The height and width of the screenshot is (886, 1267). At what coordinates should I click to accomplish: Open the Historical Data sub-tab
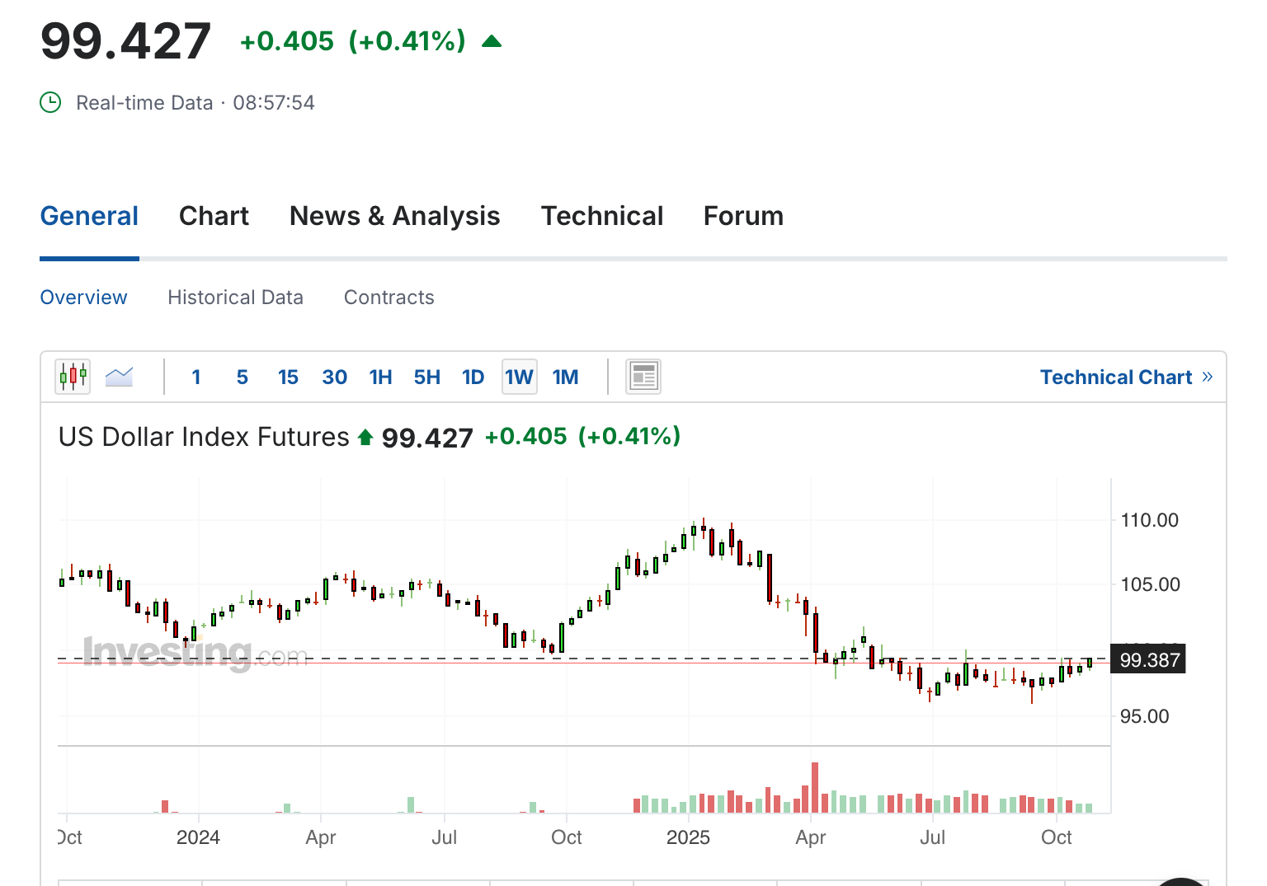coord(235,298)
